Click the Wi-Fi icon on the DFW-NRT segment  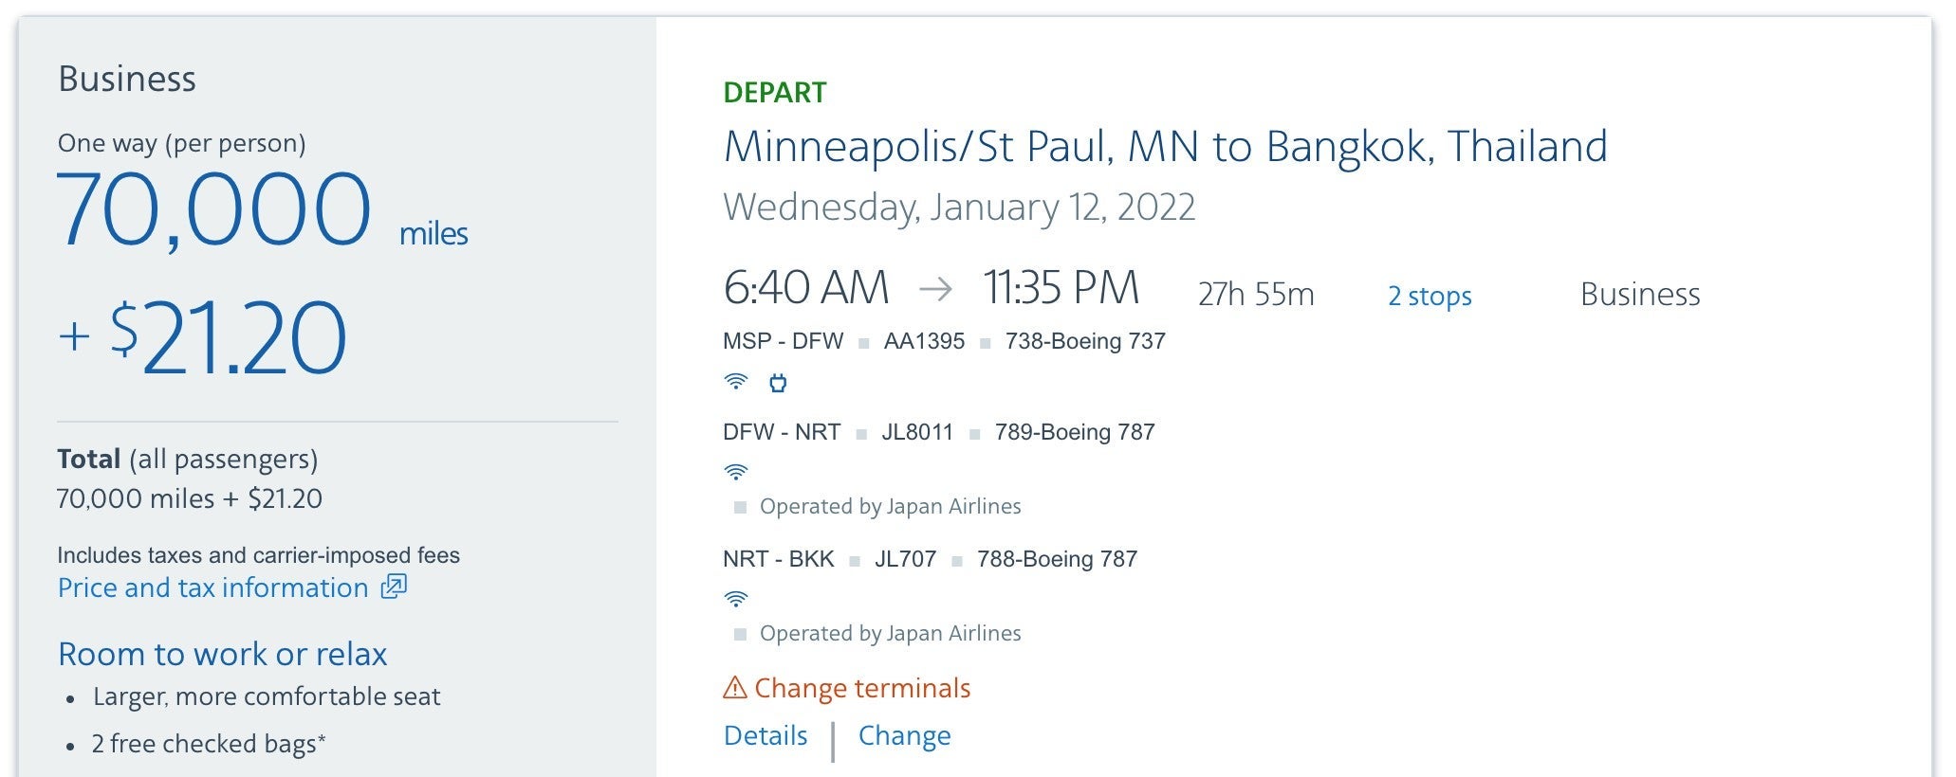[735, 471]
